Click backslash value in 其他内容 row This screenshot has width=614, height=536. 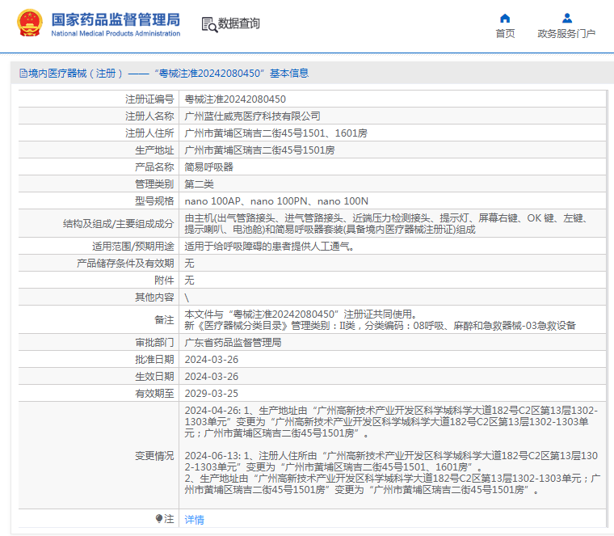[187, 298]
